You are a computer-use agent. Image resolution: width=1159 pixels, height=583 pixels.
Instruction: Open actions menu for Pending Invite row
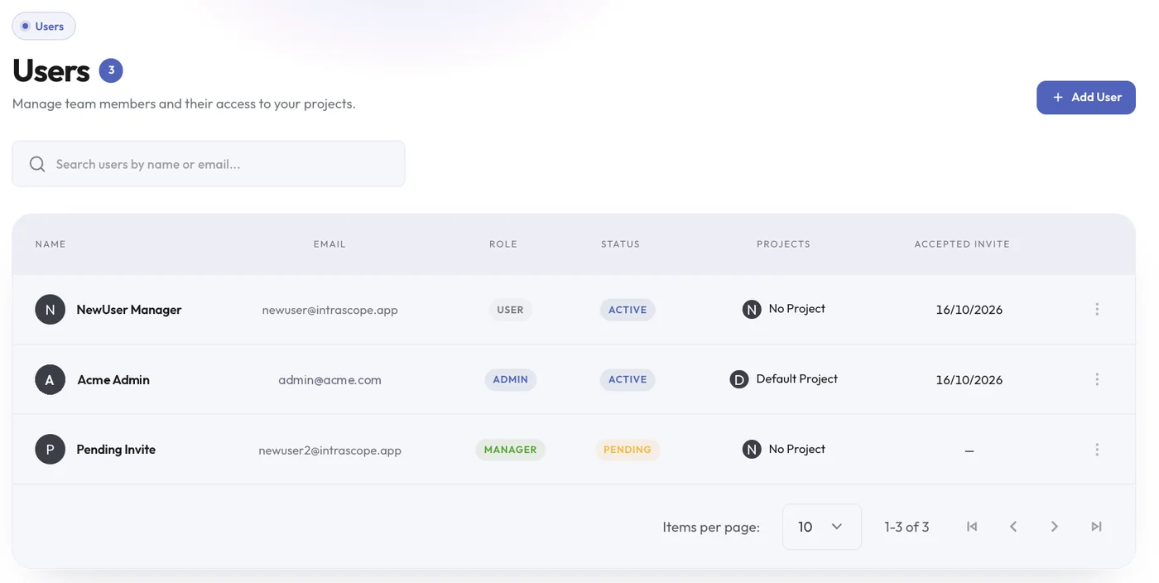(x=1097, y=449)
